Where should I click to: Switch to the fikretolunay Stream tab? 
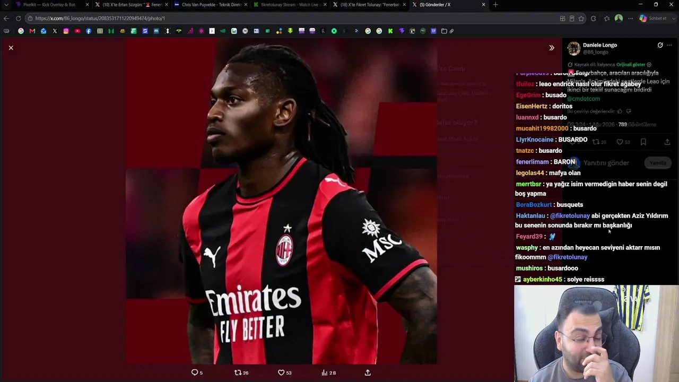point(290,5)
